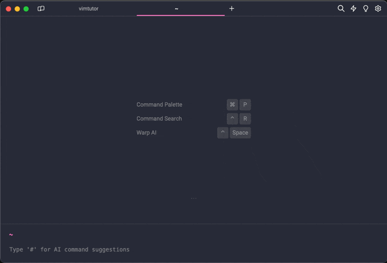Click the Space keycap for Warp AI
The image size is (387, 263).
pos(240,133)
